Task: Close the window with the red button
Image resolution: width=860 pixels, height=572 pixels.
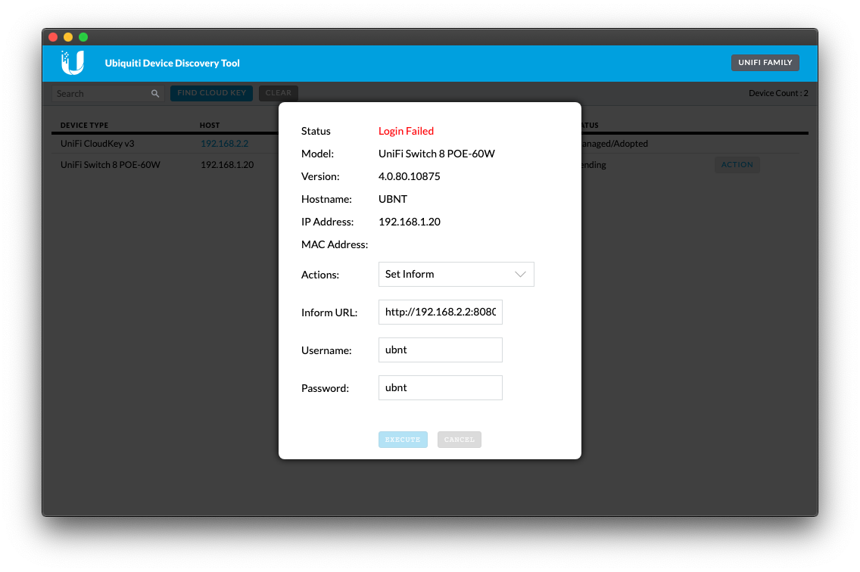Action: coord(53,37)
